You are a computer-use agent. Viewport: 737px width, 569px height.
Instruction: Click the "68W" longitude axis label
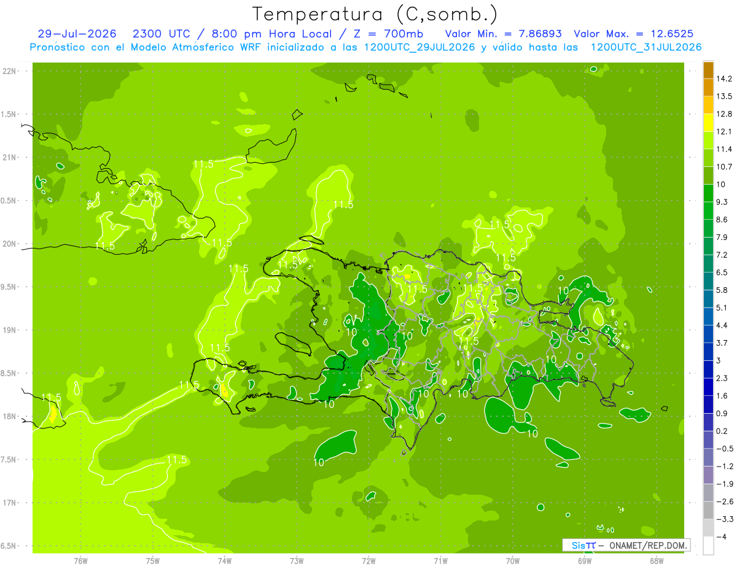(x=657, y=561)
